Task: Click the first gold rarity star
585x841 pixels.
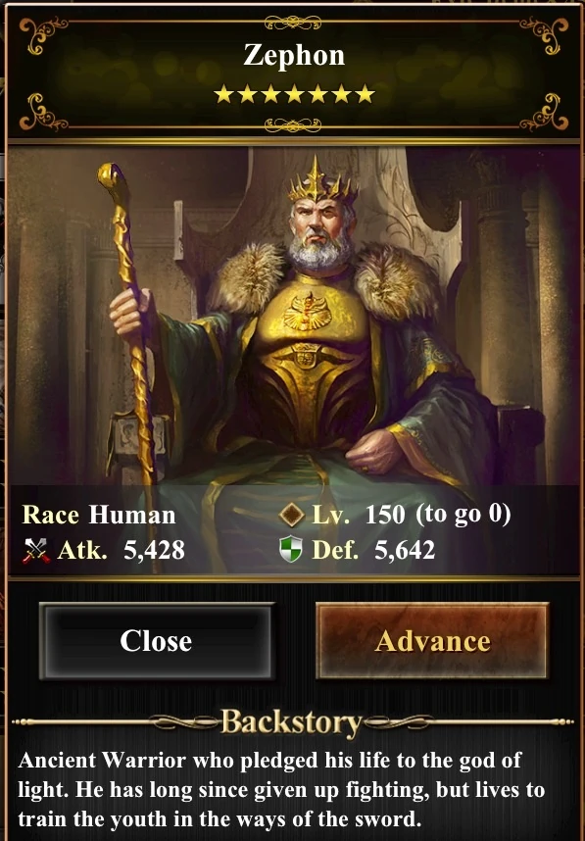Action: point(223,95)
